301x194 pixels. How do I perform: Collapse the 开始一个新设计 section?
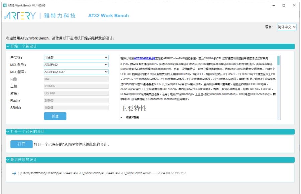[150, 46]
